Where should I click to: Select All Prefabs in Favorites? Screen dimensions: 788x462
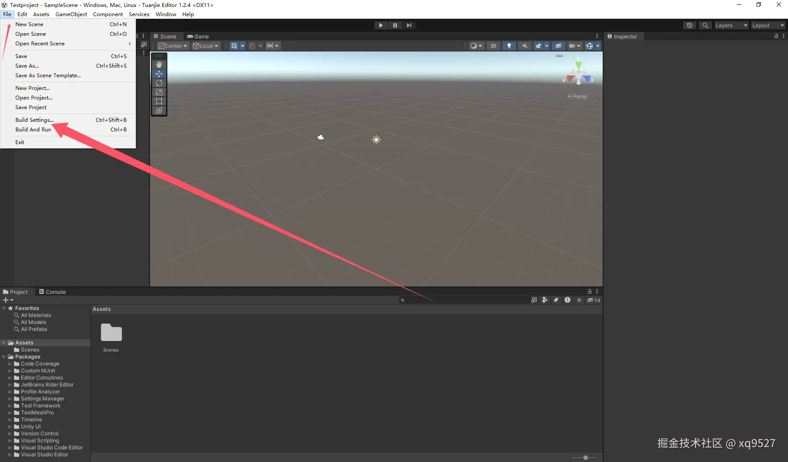[x=34, y=329]
